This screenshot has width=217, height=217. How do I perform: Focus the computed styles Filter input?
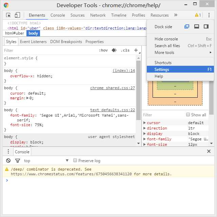click(163, 115)
